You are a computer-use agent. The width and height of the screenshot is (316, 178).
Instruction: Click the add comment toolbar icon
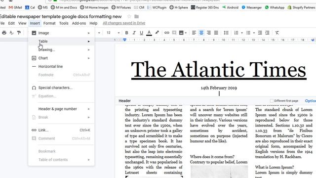point(174,33)
